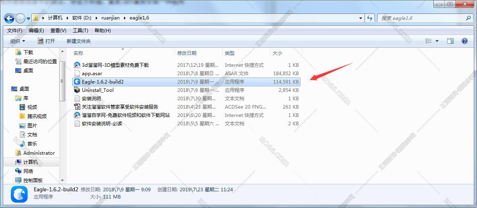Select the 软件安装说明-必读 file icon
The image size is (477, 208).
click(x=77, y=123)
